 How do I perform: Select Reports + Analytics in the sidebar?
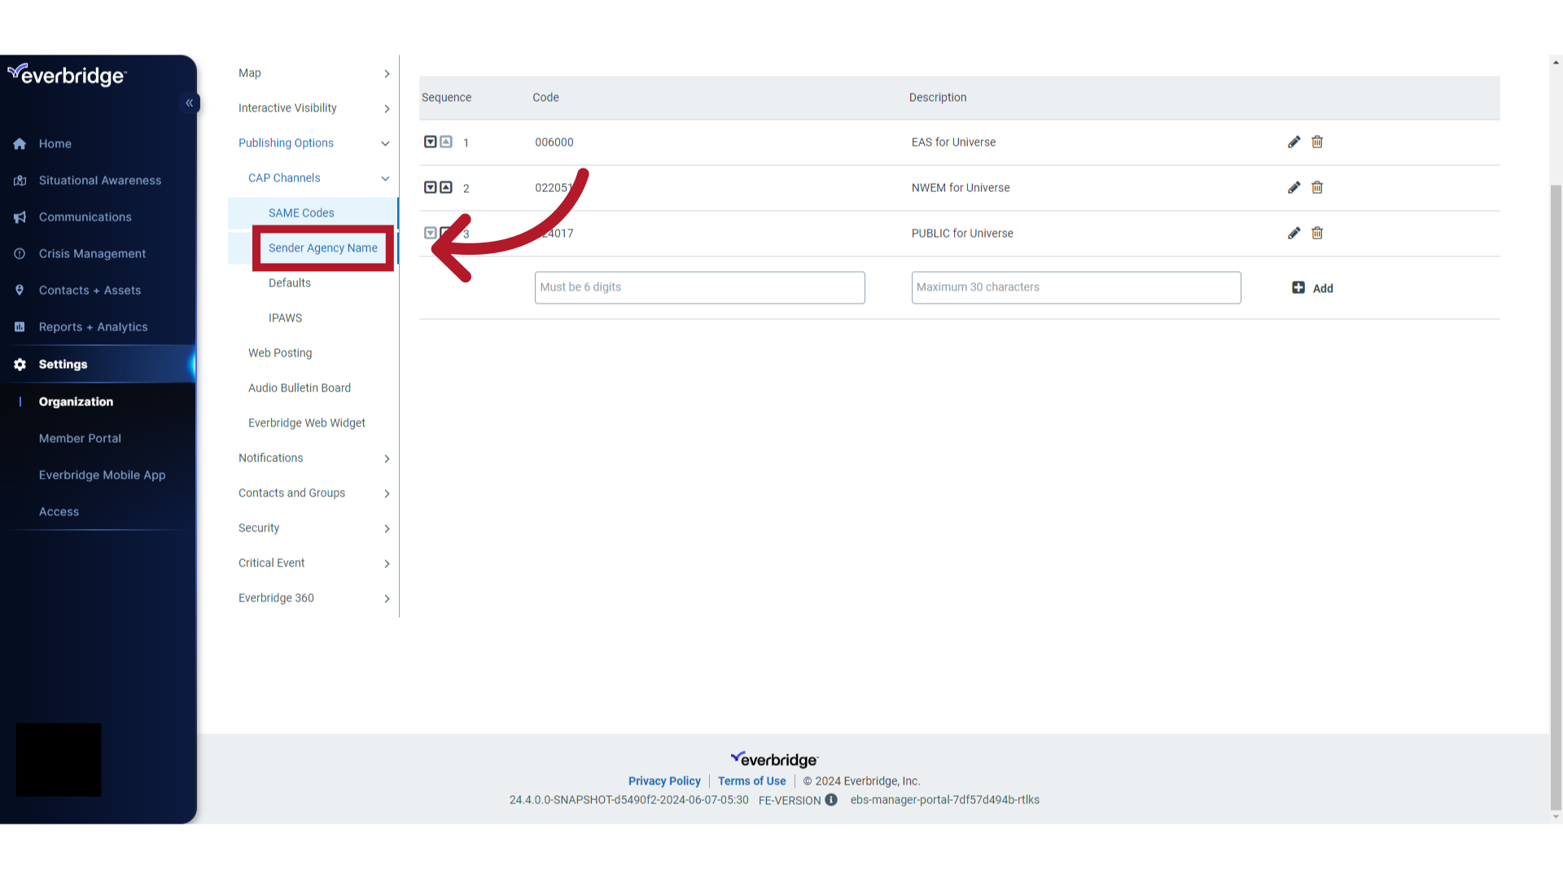point(93,326)
